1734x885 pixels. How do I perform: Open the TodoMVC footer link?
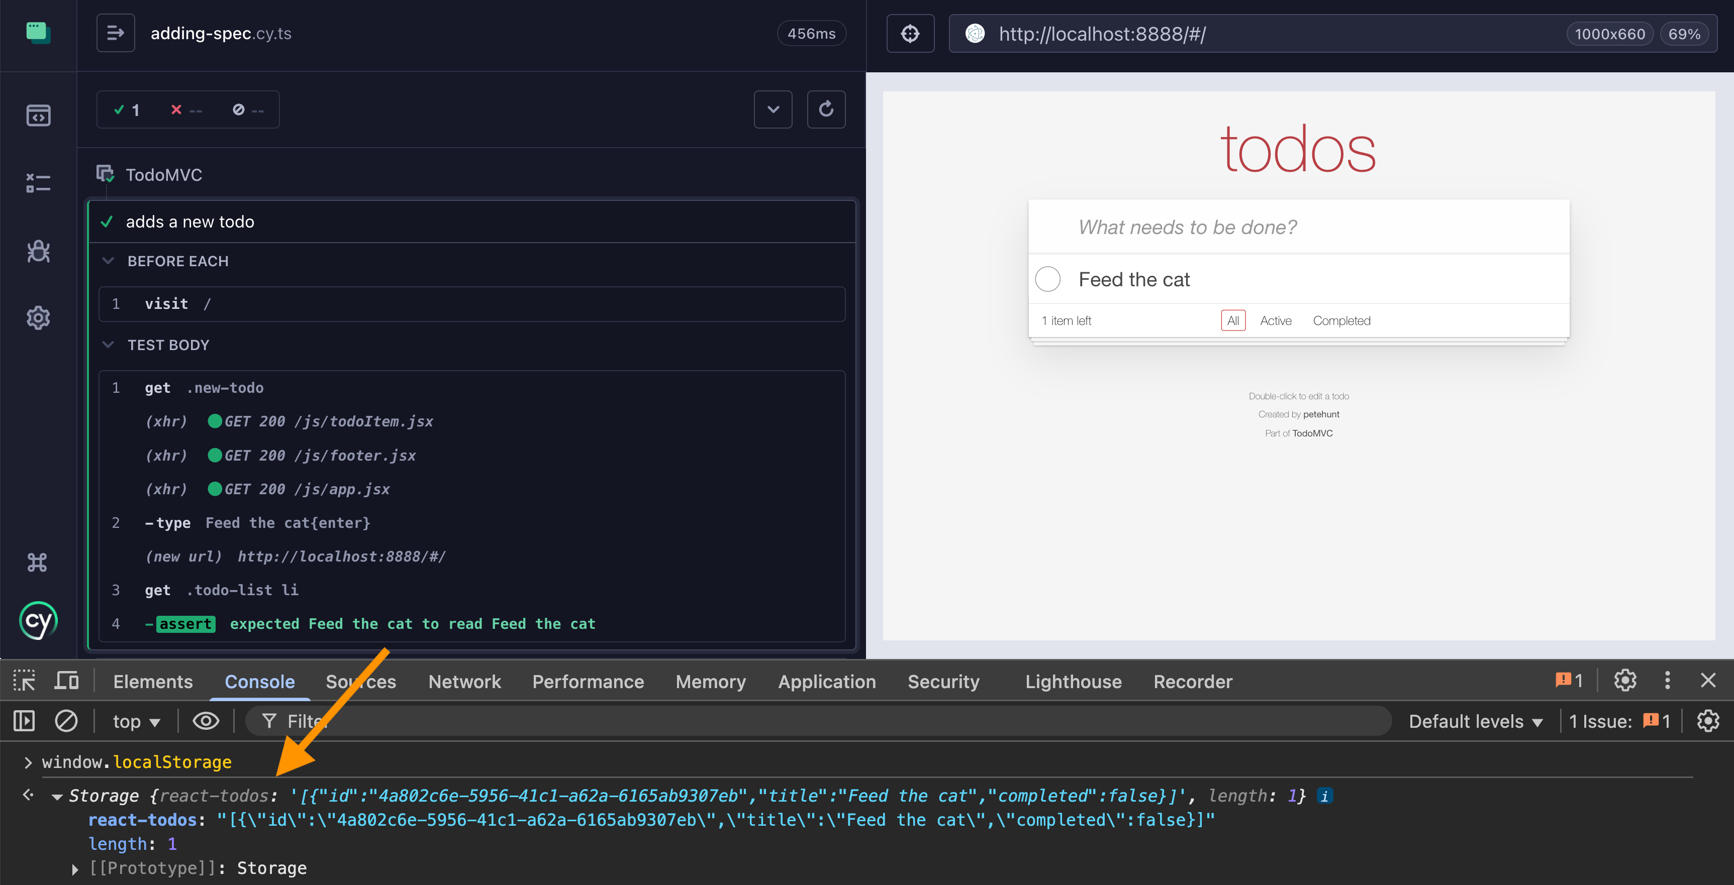coord(1312,433)
